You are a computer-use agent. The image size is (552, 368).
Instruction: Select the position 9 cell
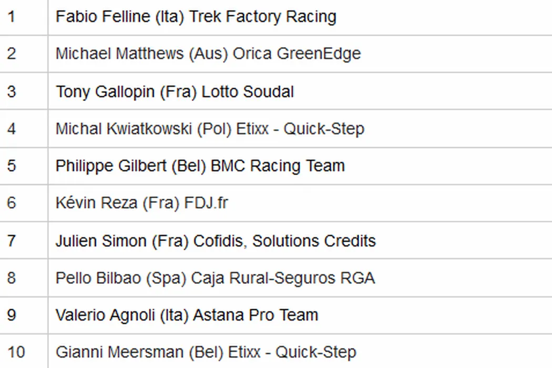point(12,315)
